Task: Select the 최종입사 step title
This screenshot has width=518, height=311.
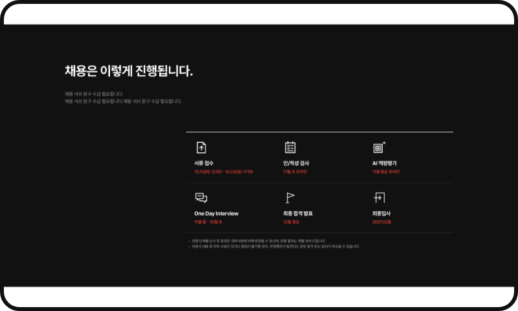Action: [x=381, y=214]
